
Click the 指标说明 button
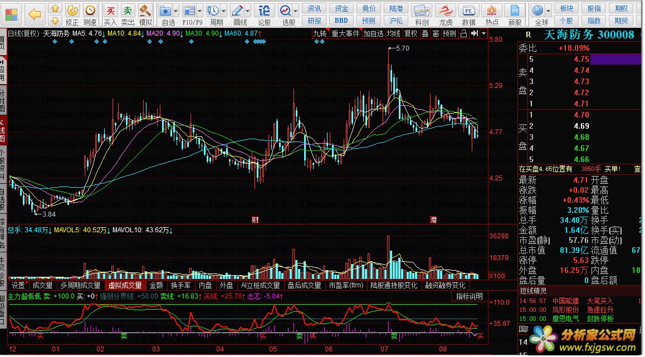pos(470,296)
